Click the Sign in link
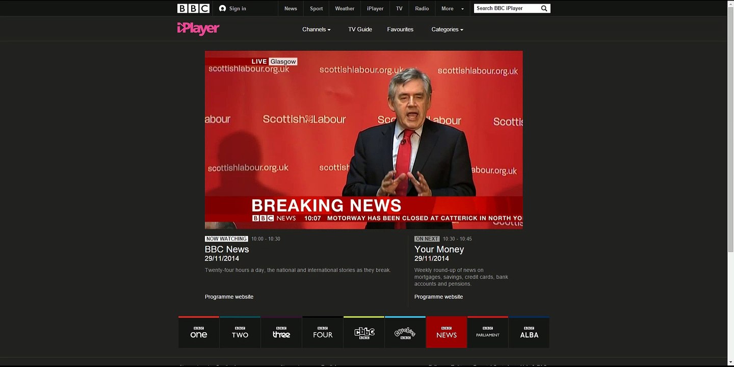This screenshot has height=367, width=734. [238, 9]
